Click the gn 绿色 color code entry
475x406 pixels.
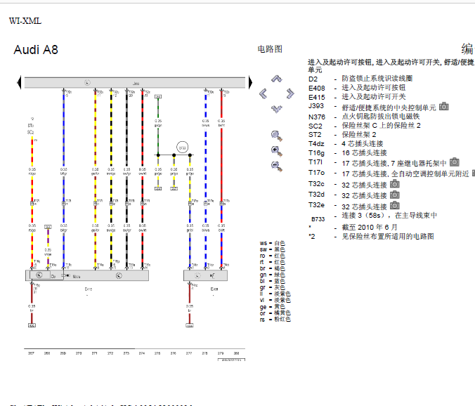(273, 275)
